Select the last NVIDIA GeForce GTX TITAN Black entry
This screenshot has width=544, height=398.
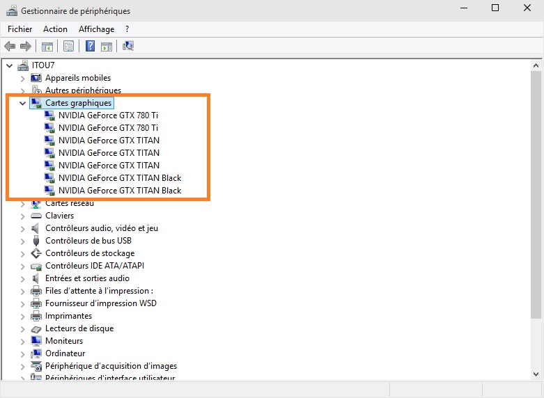pyautogui.click(x=120, y=191)
